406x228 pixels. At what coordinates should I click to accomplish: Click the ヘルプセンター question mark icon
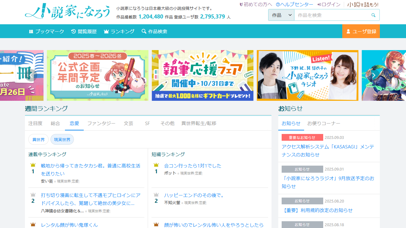[x=278, y=5]
